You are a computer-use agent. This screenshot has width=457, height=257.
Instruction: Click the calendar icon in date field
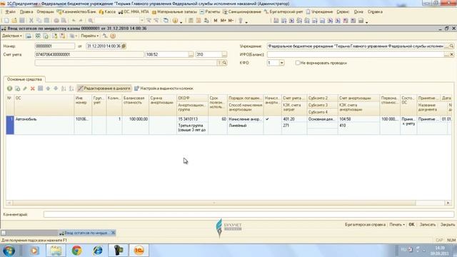124,46
